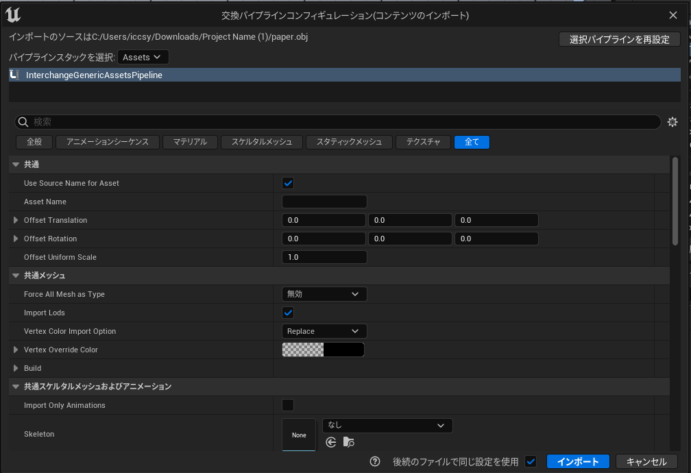Switch to the 全般 filter tab
Screen dimensions: 691x473
pyautogui.click(x=34, y=142)
